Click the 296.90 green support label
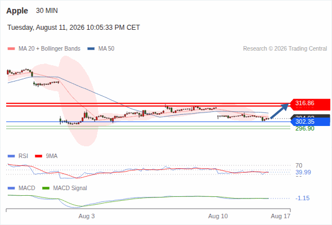The width and height of the screenshot is (332, 225). pos(305,128)
